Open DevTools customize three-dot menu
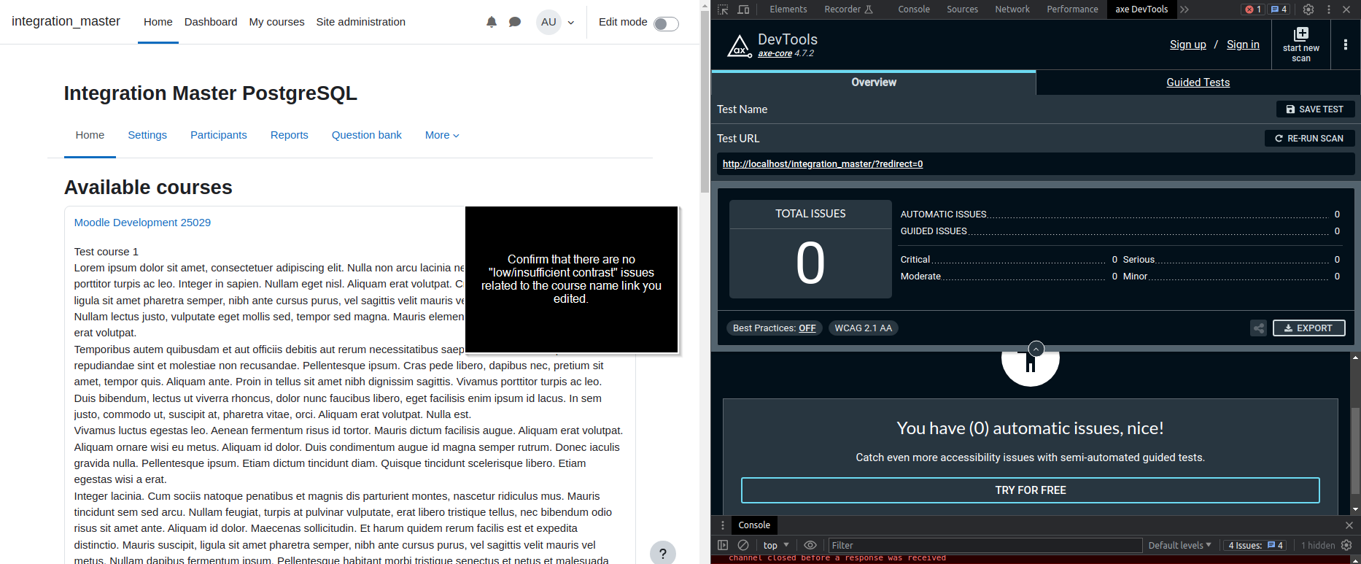The image size is (1361, 564). click(x=1328, y=9)
